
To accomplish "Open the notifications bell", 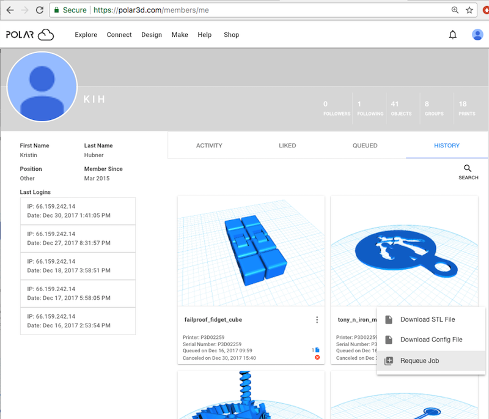I will (x=452, y=35).
